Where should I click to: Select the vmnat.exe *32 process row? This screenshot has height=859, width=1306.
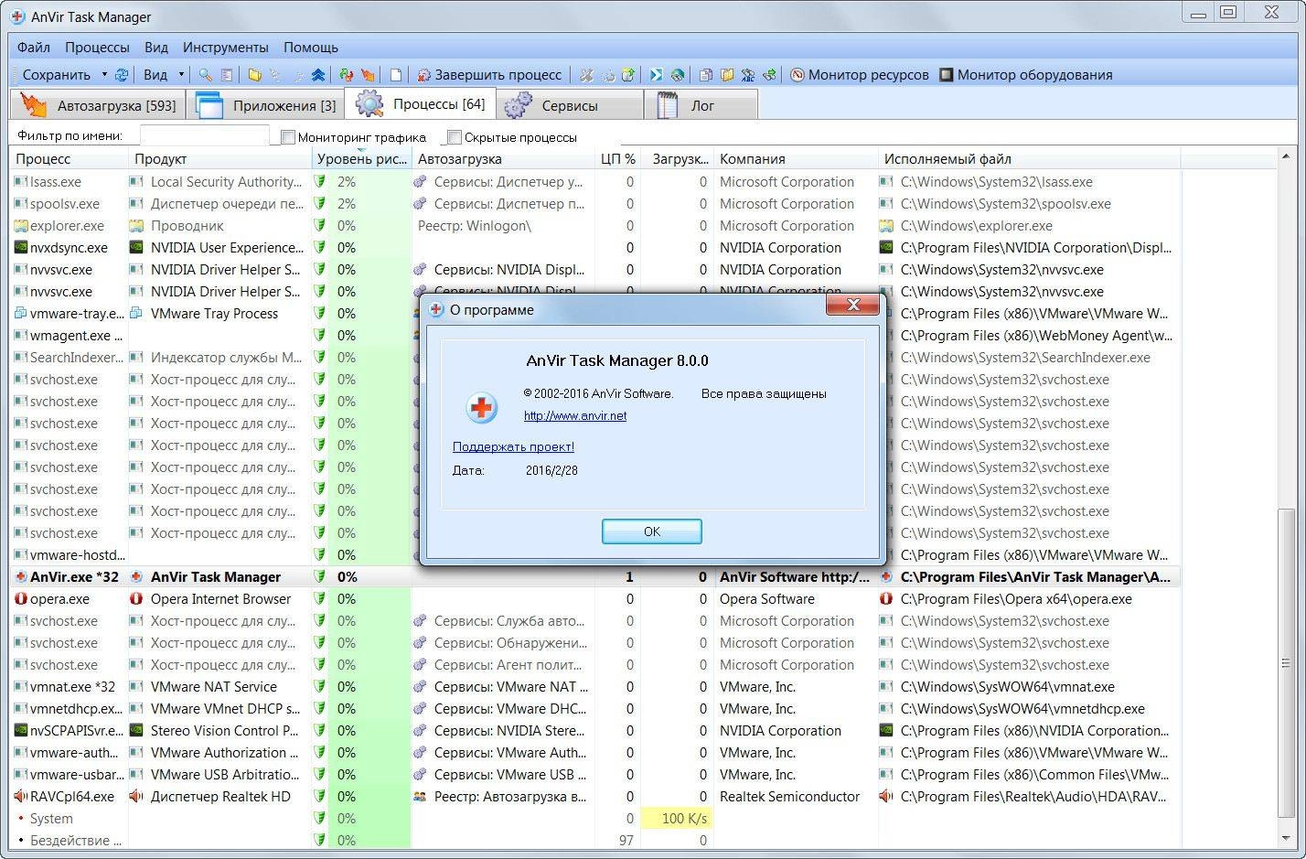click(595, 687)
